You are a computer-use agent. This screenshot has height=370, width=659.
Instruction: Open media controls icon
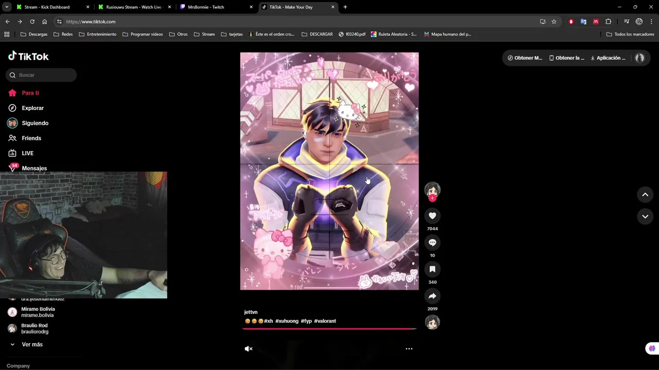point(627,22)
